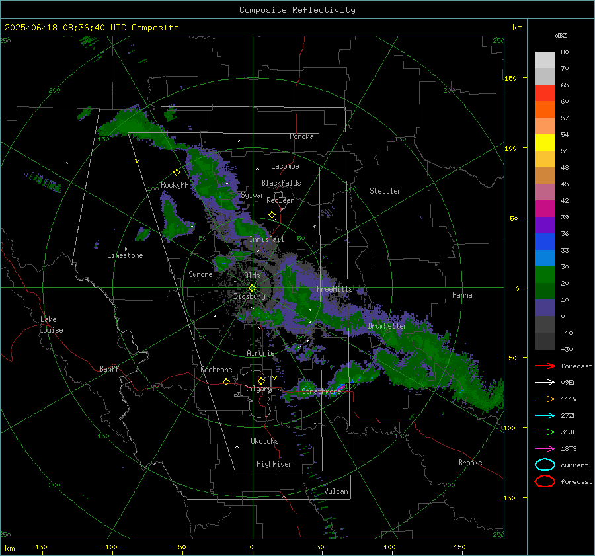Click the Limestone label

[x=125, y=255]
